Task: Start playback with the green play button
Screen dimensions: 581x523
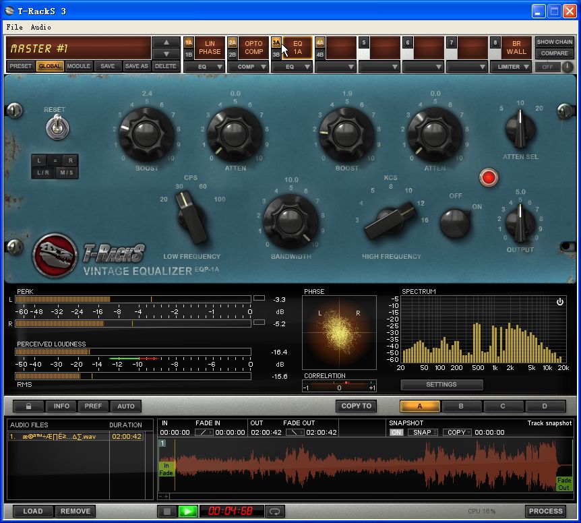Action: tap(187, 511)
